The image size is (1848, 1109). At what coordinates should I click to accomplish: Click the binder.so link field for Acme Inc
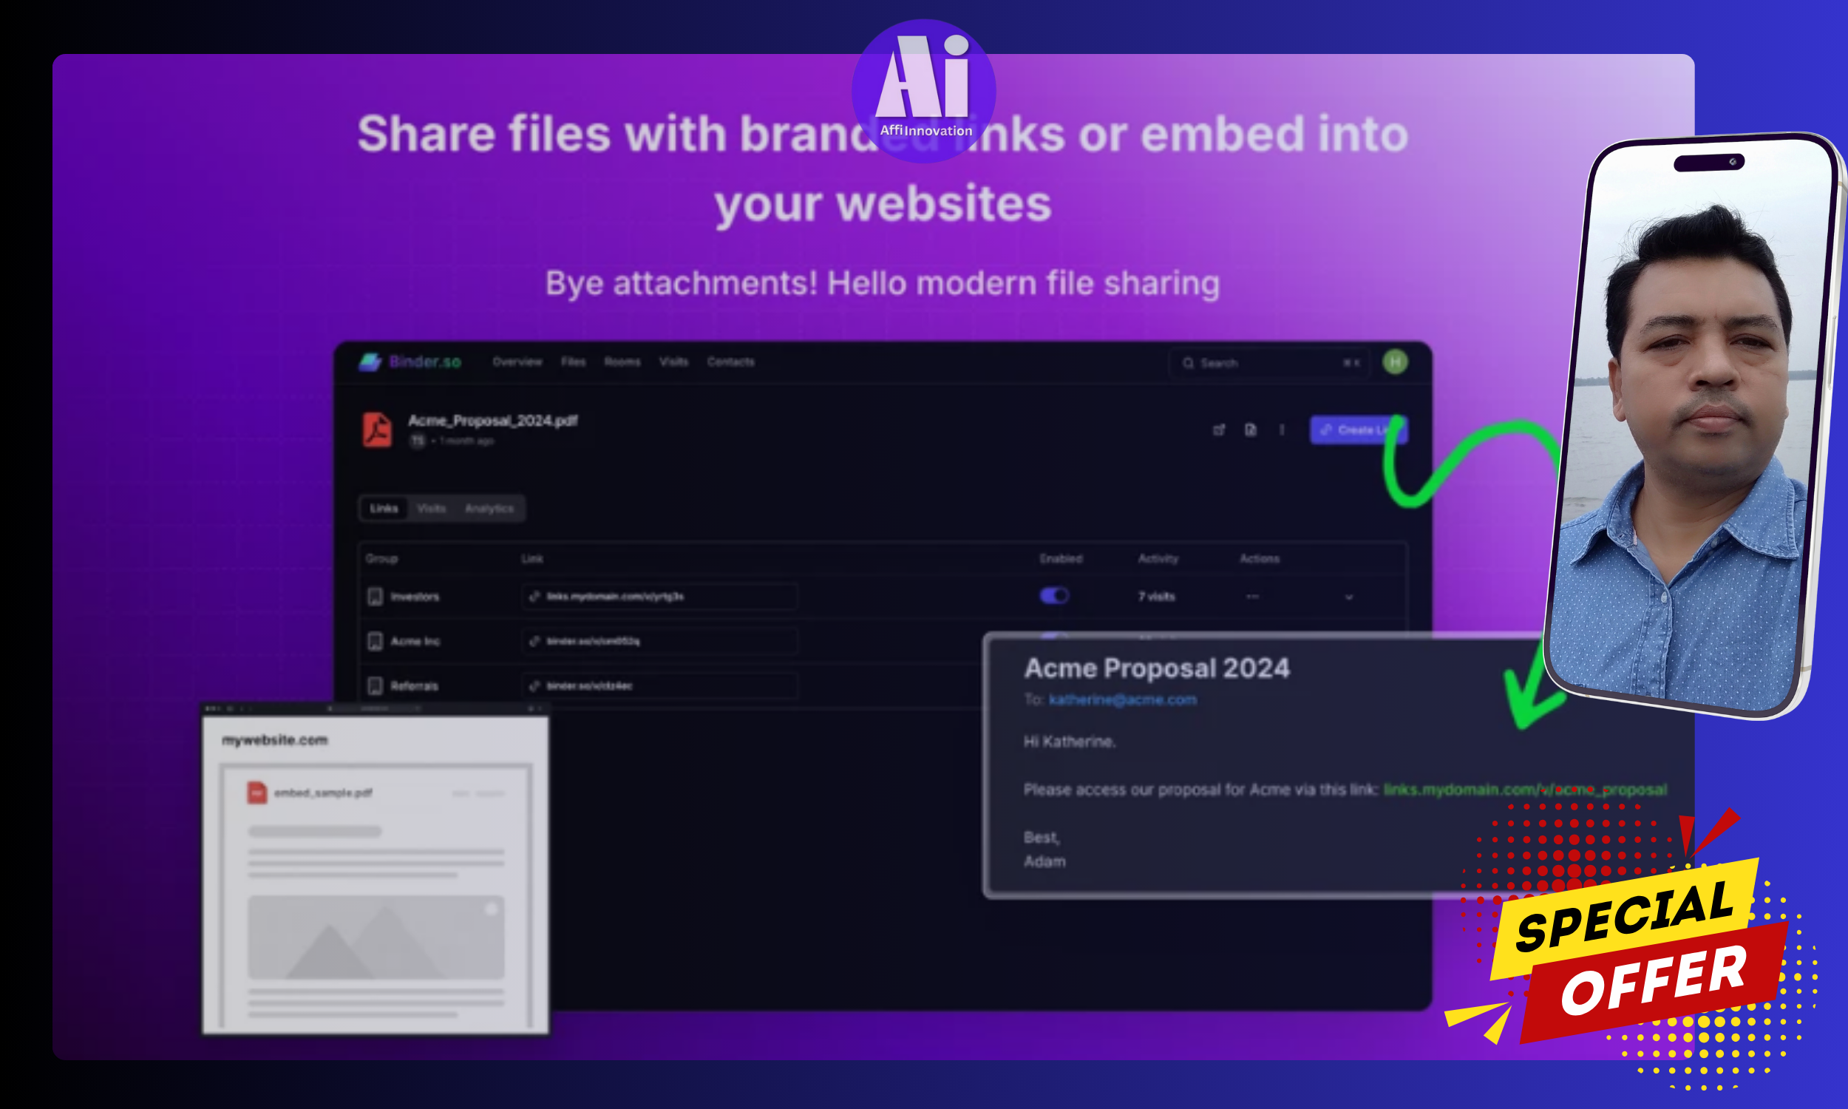(x=659, y=641)
